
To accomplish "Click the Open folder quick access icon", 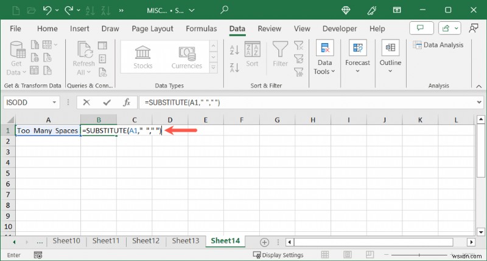I will tap(32, 11).
